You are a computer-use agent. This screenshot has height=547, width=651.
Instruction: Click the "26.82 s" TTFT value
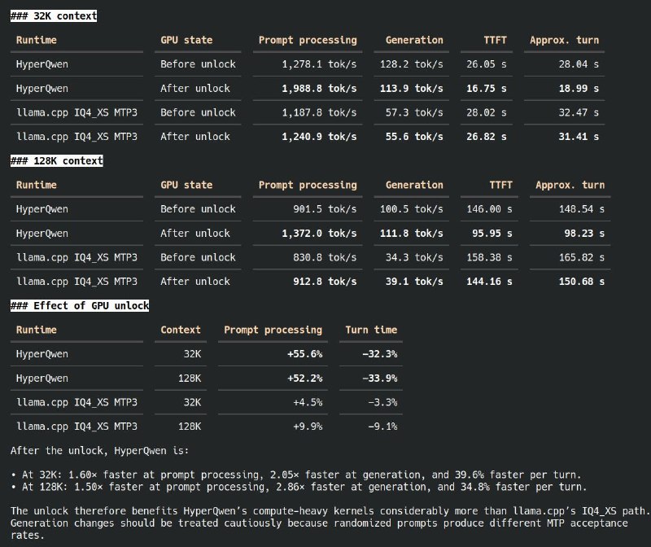tap(486, 137)
